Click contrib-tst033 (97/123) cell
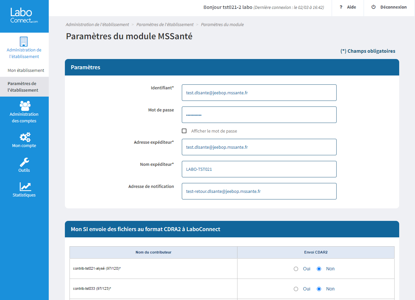 (153, 289)
